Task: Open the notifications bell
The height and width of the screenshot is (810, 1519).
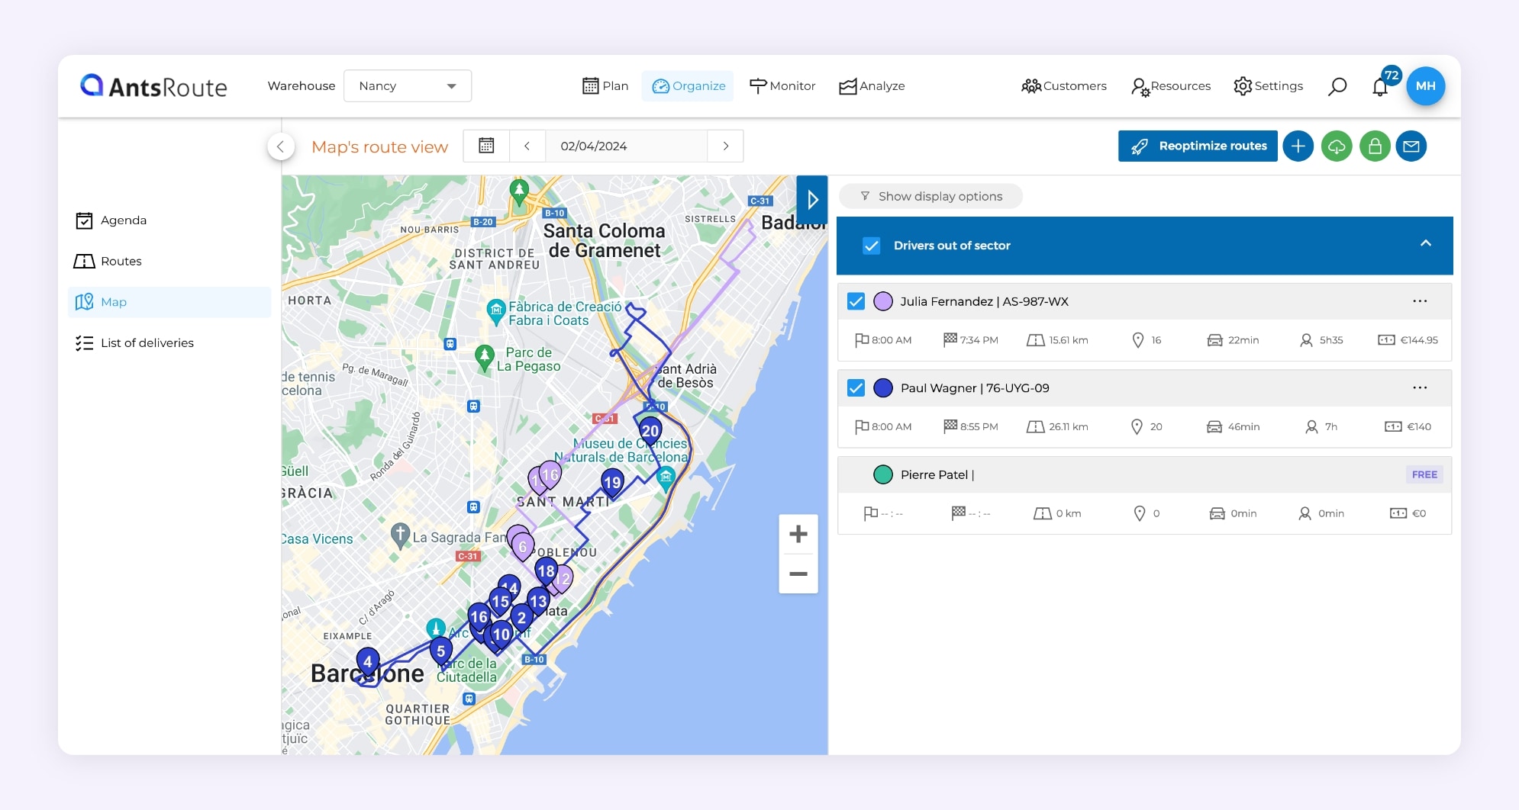Action: 1379,86
